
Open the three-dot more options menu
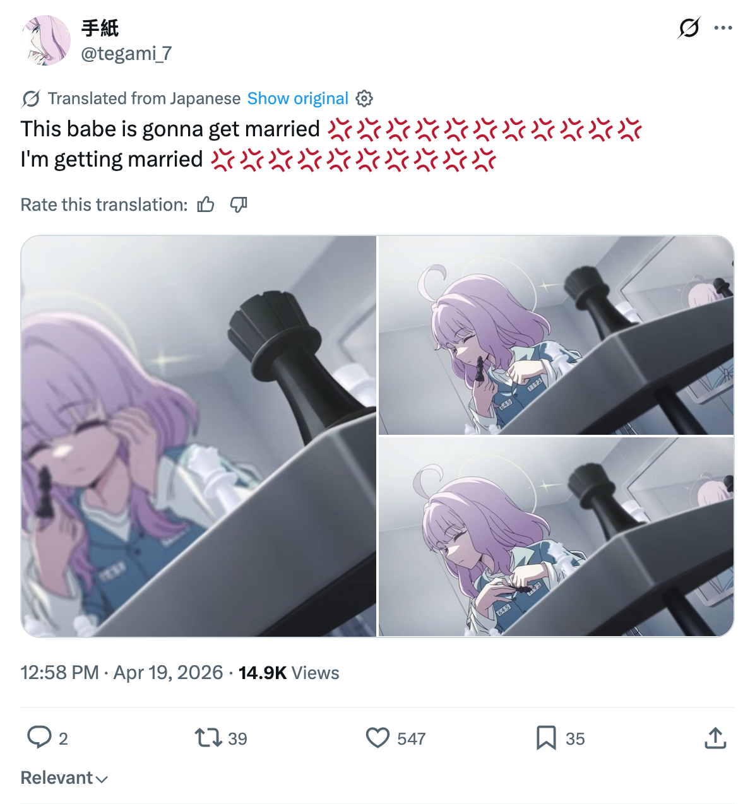click(x=723, y=28)
